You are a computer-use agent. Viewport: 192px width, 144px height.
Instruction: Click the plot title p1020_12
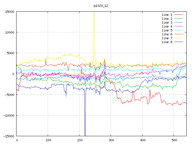[x=101, y=6]
